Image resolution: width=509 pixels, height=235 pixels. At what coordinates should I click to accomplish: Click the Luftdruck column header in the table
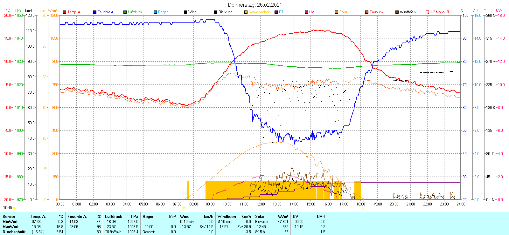tap(114, 217)
